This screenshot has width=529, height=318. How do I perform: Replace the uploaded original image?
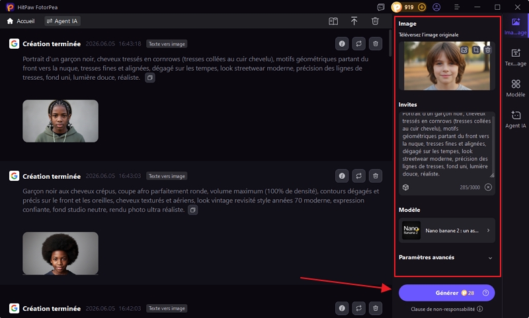point(464,50)
